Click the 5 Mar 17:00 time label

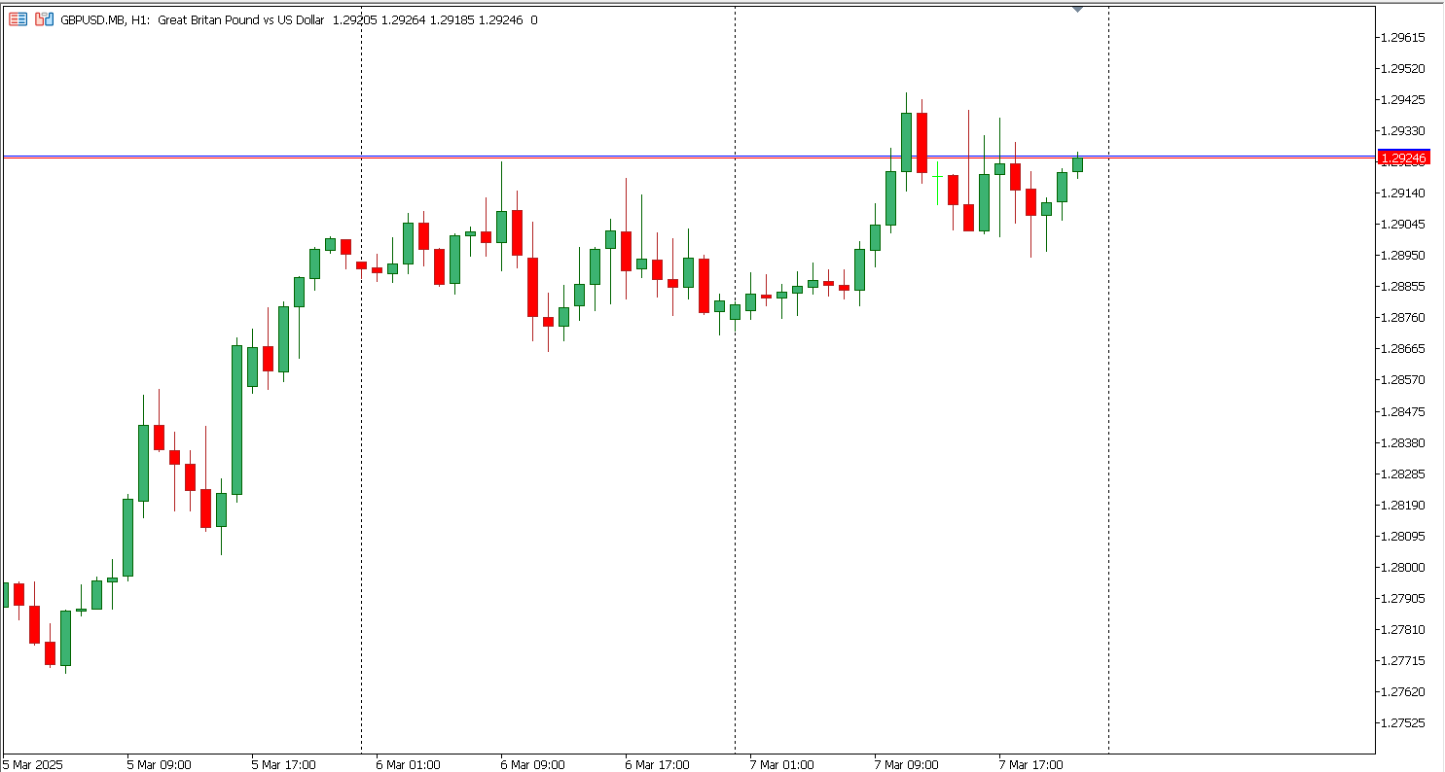click(x=283, y=764)
